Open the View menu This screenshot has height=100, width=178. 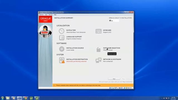(x=46, y=15)
